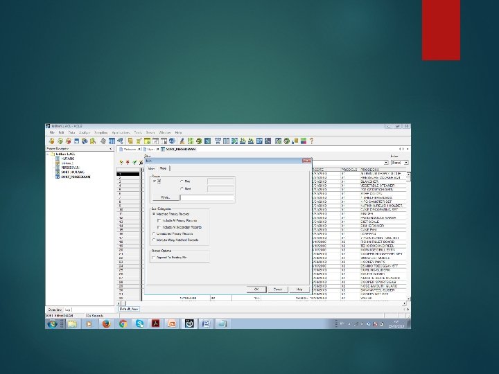Check Include All Primary Records box
Screen dimensions: 499x374
point(159,220)
